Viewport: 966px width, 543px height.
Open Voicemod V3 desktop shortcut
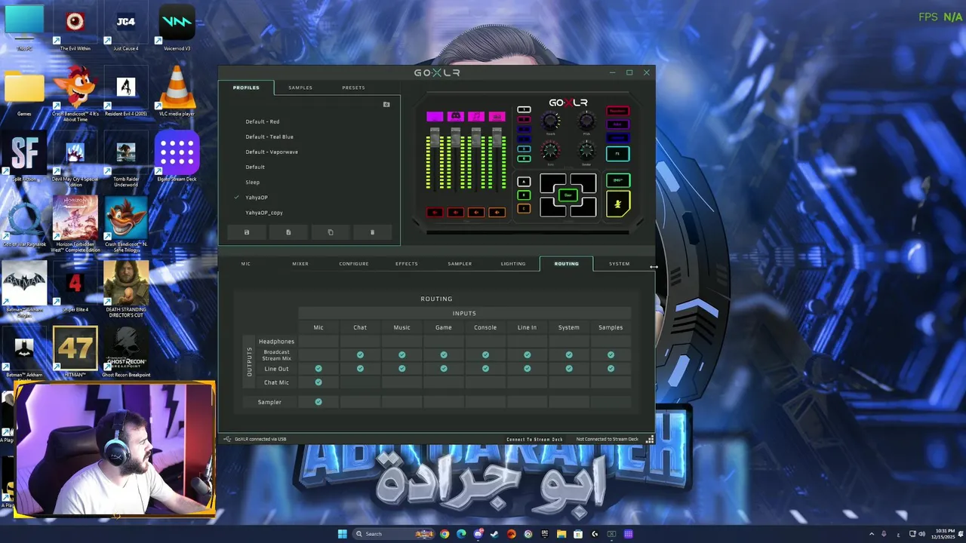point(177,29)
